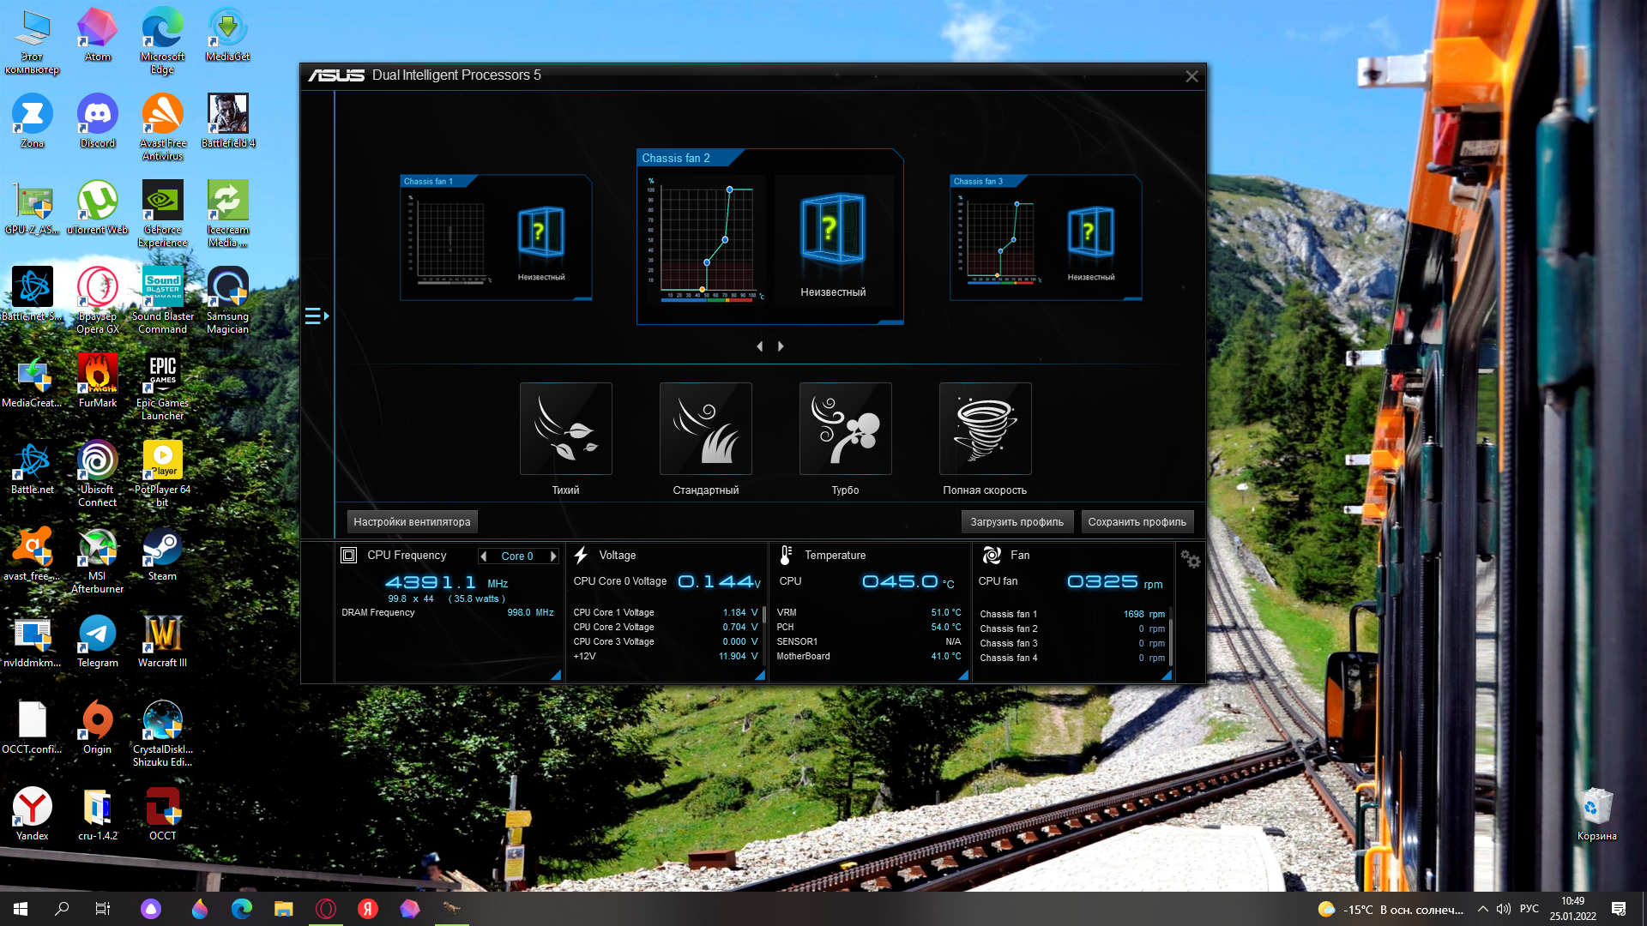This screenshot has height=926, width=1647.
Task: Expand the left side menu panel
Action: (x=317, y=316)
